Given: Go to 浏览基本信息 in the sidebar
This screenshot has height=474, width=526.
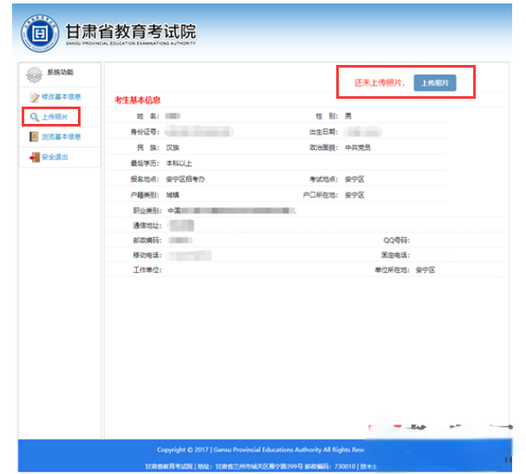Looking at the screenshot, I should [x=61, y=137].
